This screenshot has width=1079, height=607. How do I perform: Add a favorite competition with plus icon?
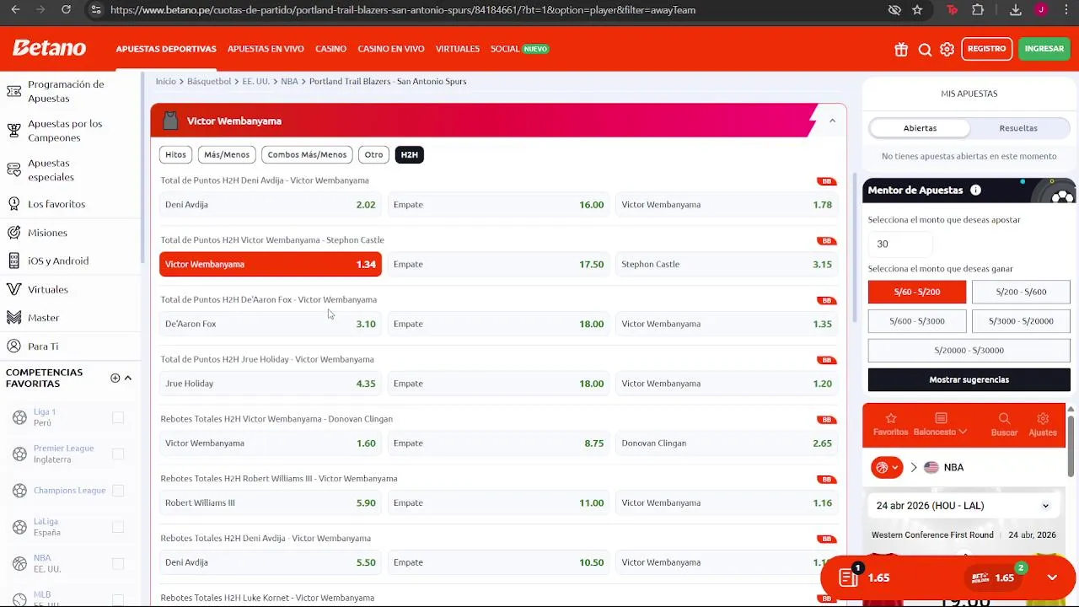coord(115,378)
